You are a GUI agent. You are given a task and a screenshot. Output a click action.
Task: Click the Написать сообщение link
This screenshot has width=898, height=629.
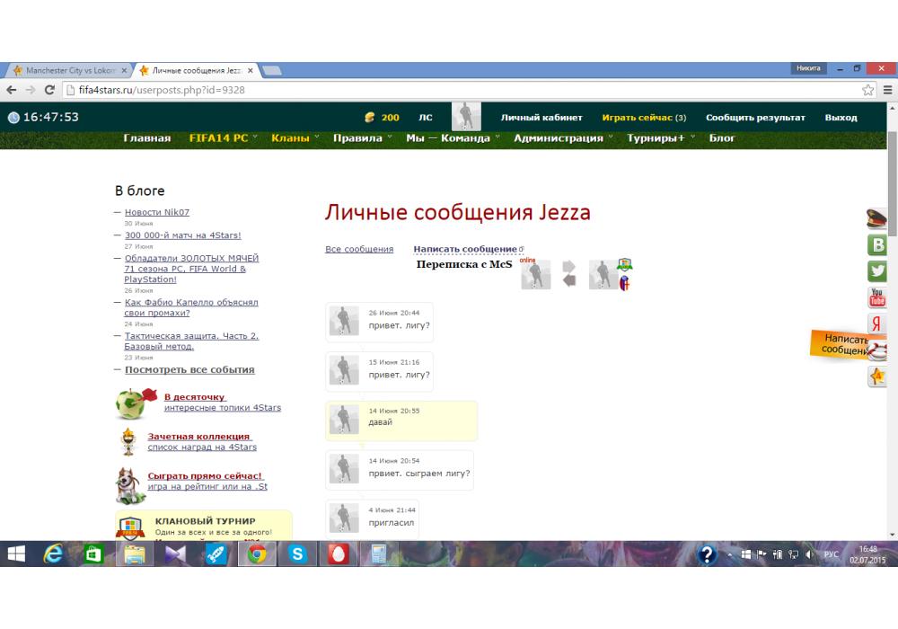465,249
